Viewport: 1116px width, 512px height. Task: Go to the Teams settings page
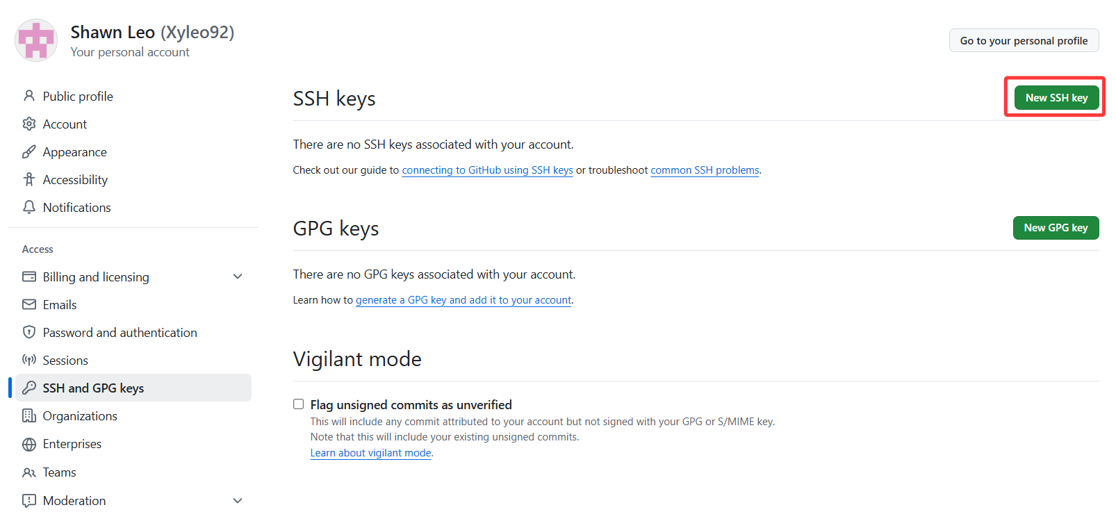[59, 472]
